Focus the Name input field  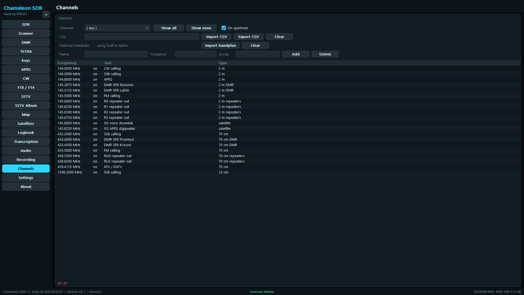click(116, 54)
